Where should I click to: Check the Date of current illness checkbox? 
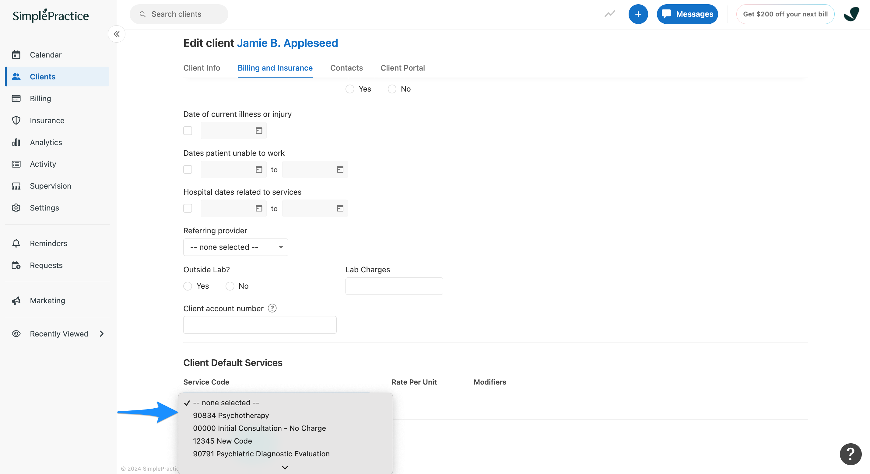coord(188,131)
